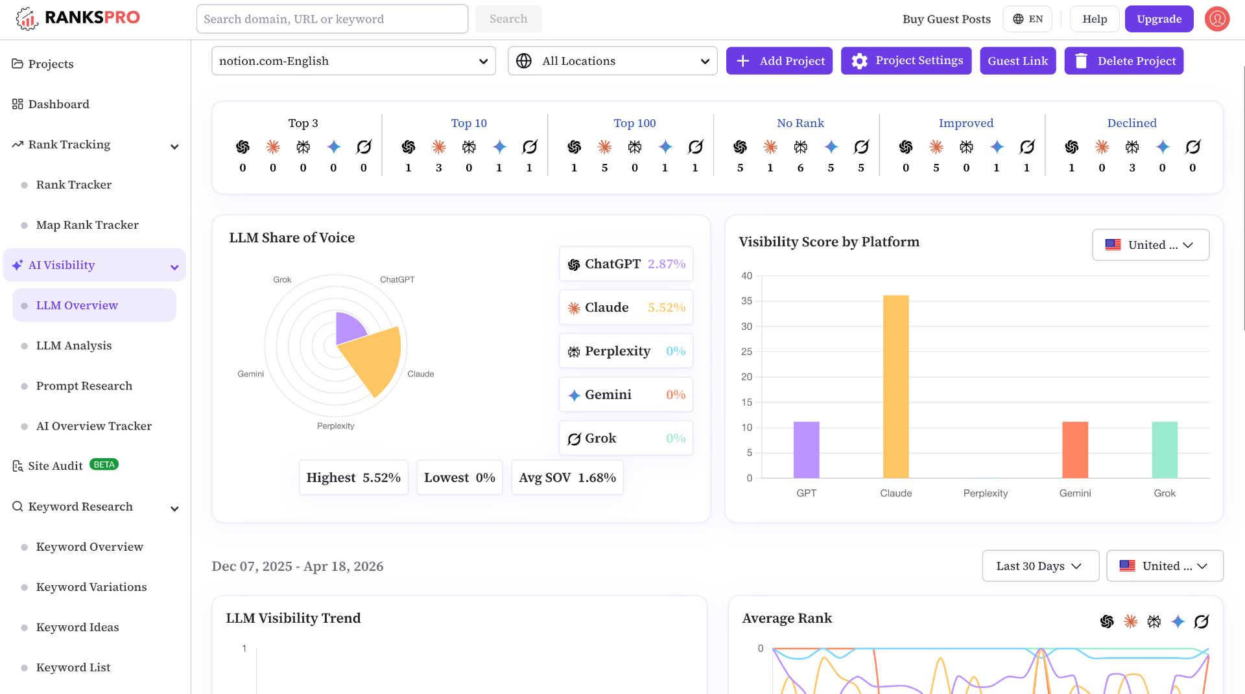Click the Search button
Image resolution: width=1245 pixels, height=694 pixels.
pyautogui.click(x=508, y=19)
